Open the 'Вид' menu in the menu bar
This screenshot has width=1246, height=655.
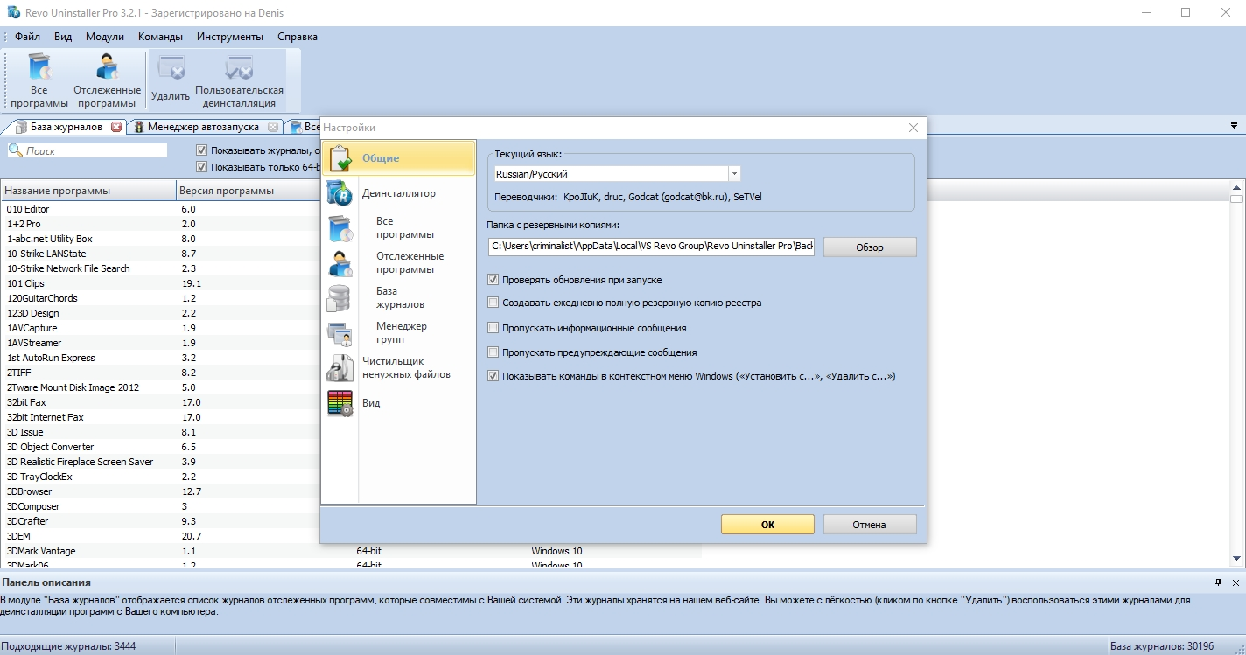pyautogui.click(x=63, y=37)
